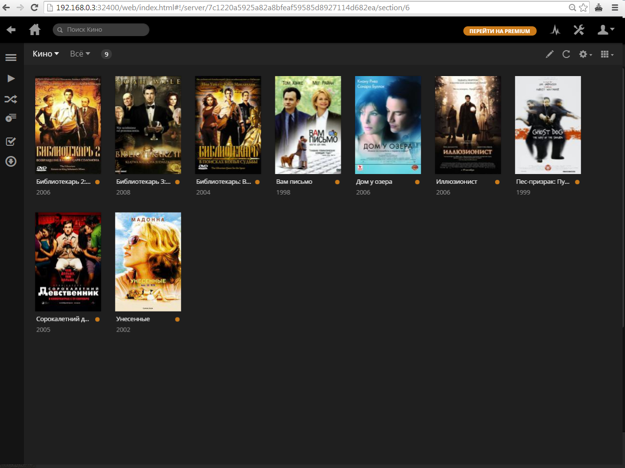
Task: Toggle unwatched dot for Дом у озера
Action: pos(417,182)
